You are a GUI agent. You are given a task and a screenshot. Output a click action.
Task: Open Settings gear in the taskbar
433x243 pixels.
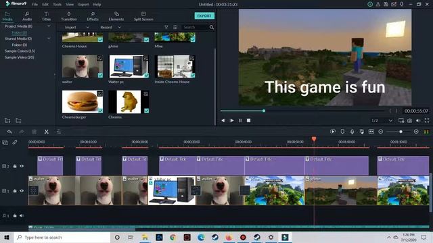pyautogui.click(x=271, y=237)
